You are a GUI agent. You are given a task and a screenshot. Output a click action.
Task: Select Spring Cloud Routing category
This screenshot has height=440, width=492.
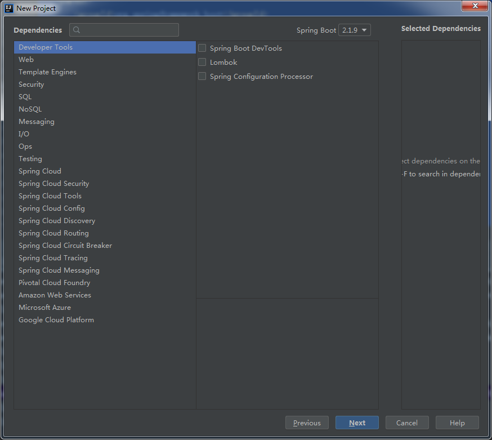(x=105, y=233)
